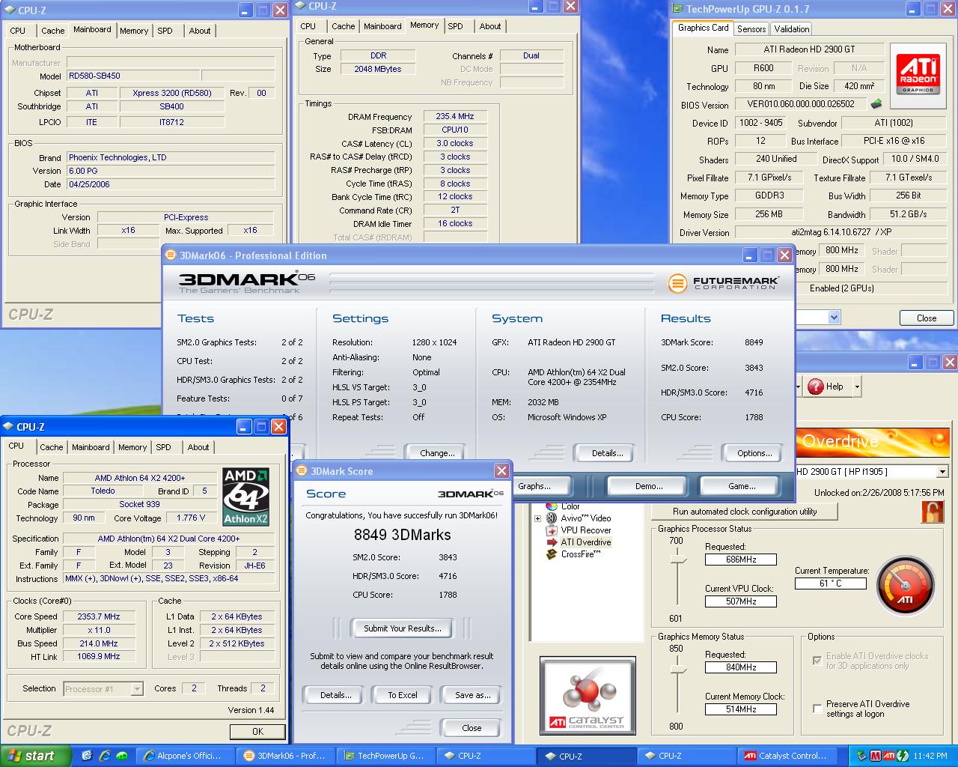The image size is (958, 767).
Task: Click the Graphics Memory clock slider
Action: (x=678, y=668)
